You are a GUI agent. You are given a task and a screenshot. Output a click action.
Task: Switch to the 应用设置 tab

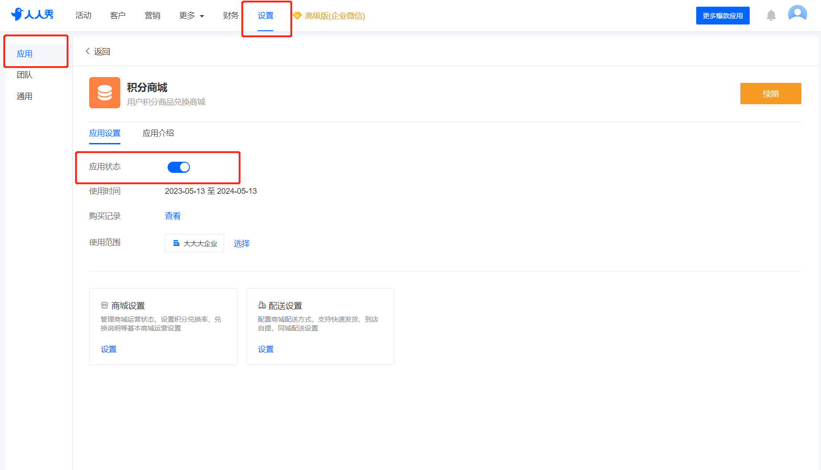[x=105, y=133]
